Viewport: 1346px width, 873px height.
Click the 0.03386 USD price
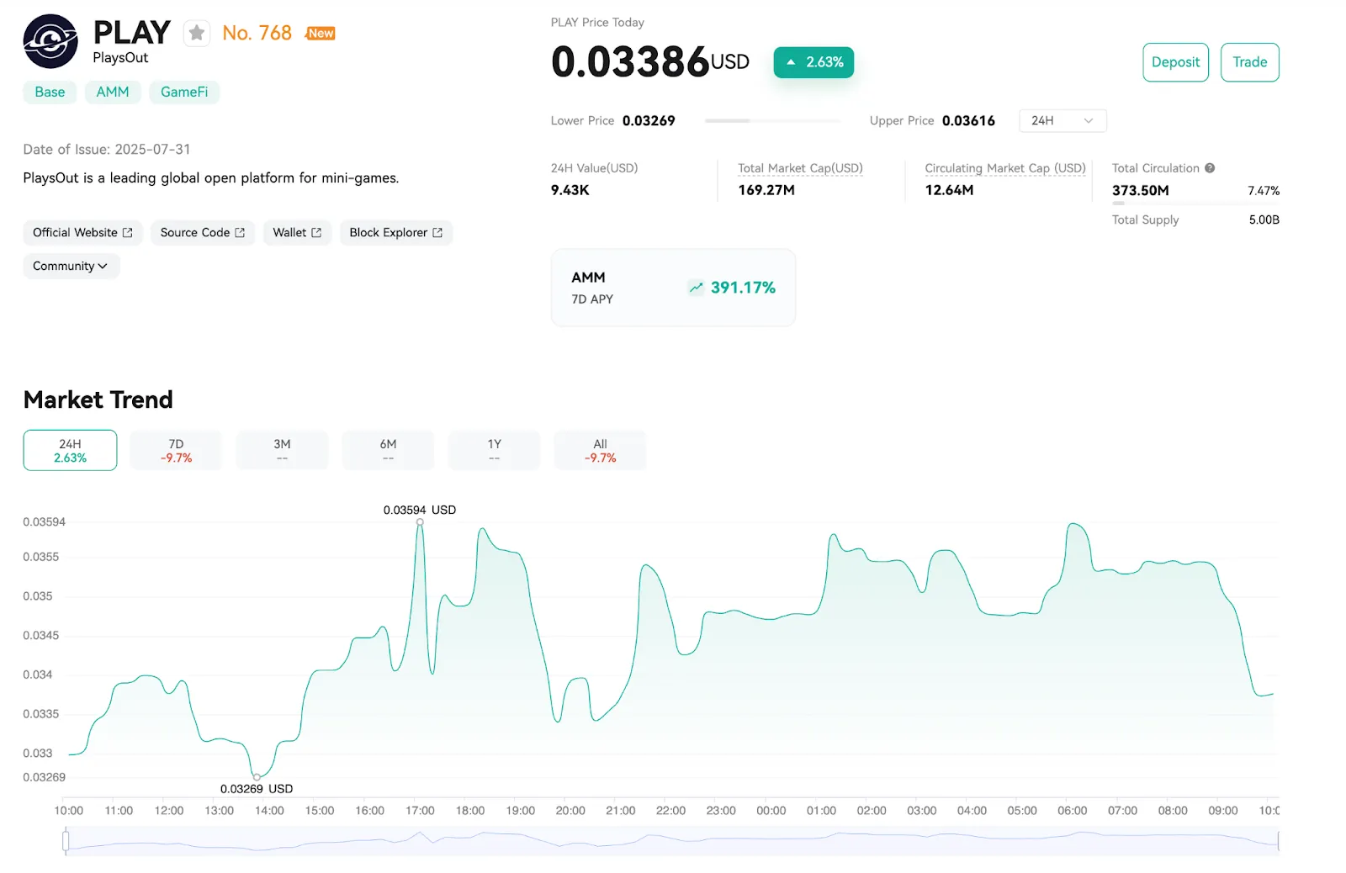649,62
